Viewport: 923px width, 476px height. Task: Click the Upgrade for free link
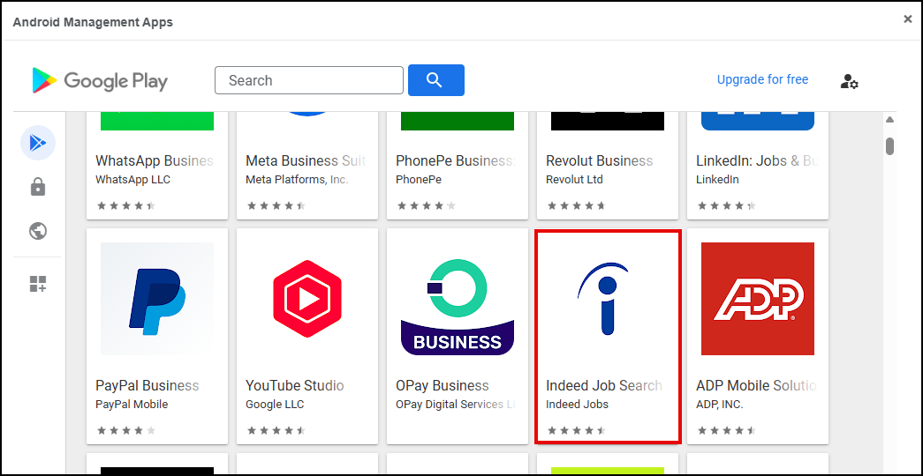pos(762,79)
